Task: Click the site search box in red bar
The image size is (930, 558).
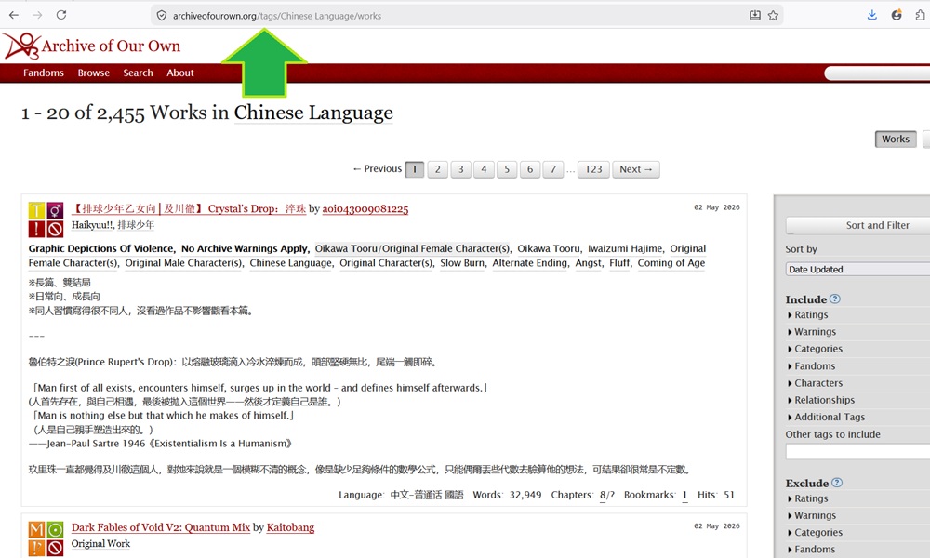Action: tap(877, 73)
